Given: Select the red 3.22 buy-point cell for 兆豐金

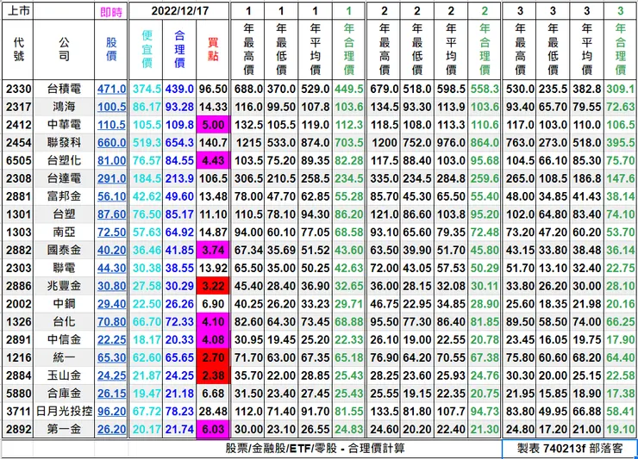Looking at the screenshot, I should (x=213, y=286).
